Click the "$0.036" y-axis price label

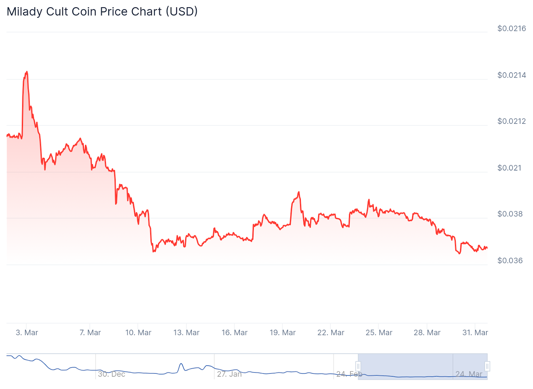pos(510,260)
